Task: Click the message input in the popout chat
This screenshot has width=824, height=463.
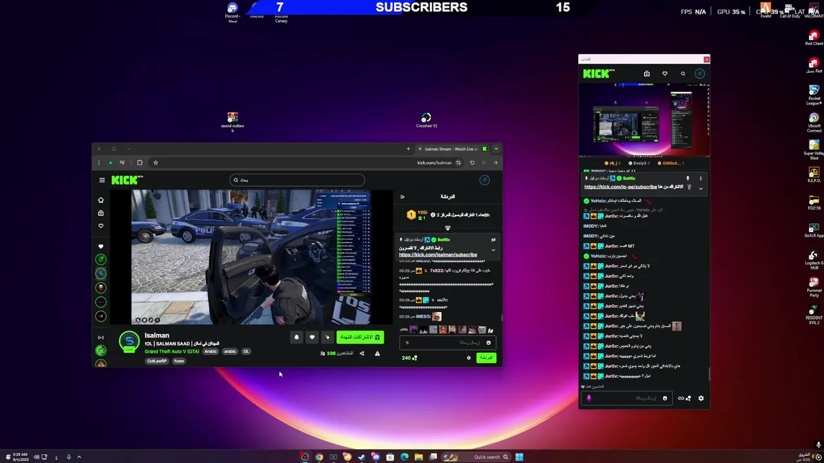Action: (x=628, y=398)
